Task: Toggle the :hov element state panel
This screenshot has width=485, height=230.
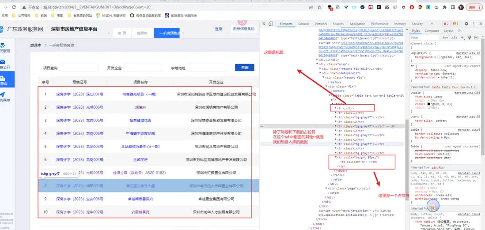Action: click(445, 38)
